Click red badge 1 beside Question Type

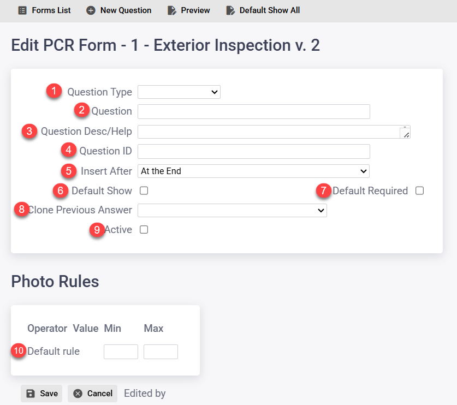tap(54, 90)
